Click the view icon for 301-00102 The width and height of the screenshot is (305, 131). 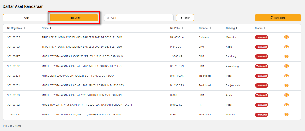click(x=286, y=66)
